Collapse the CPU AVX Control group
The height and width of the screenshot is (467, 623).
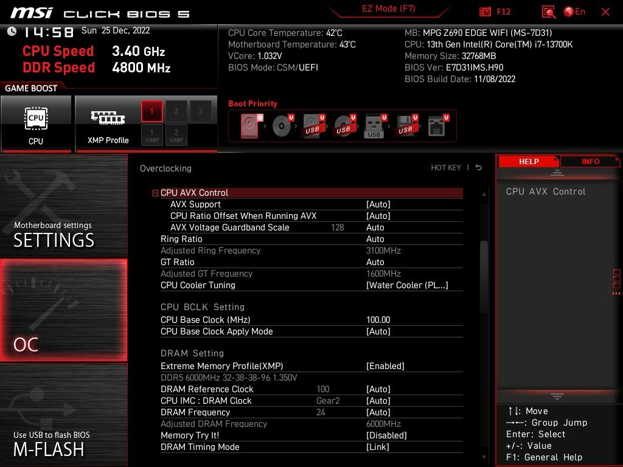click(x=155, y=193)
